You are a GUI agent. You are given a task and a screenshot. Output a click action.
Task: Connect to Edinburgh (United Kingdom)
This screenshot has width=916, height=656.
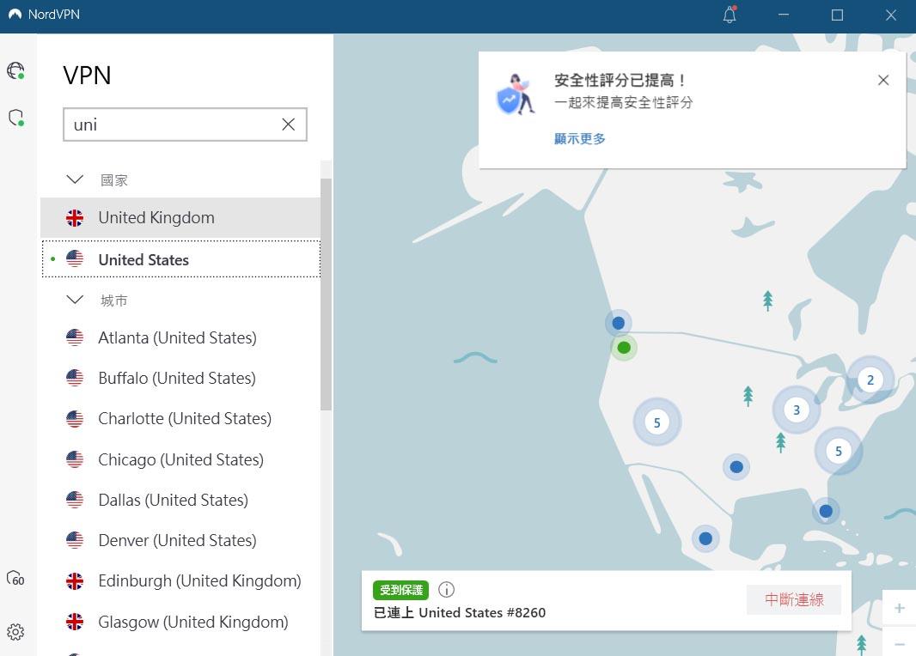pos(180,580)
